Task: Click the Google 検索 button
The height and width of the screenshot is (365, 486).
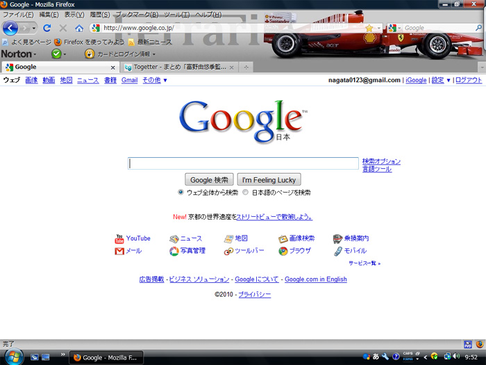Action: [209, 179]
